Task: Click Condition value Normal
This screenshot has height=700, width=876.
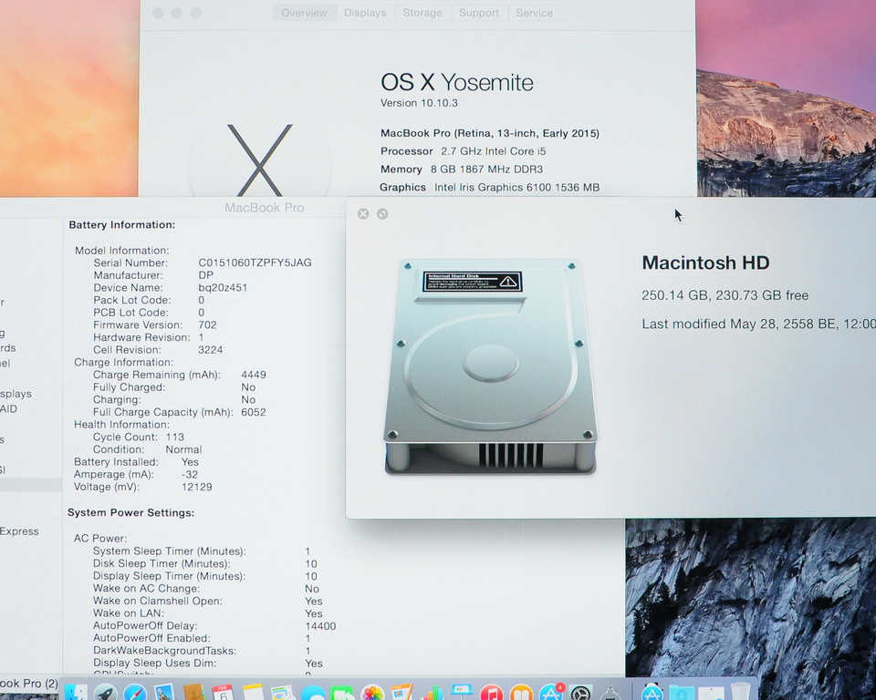Action: (x=183, y=450)
